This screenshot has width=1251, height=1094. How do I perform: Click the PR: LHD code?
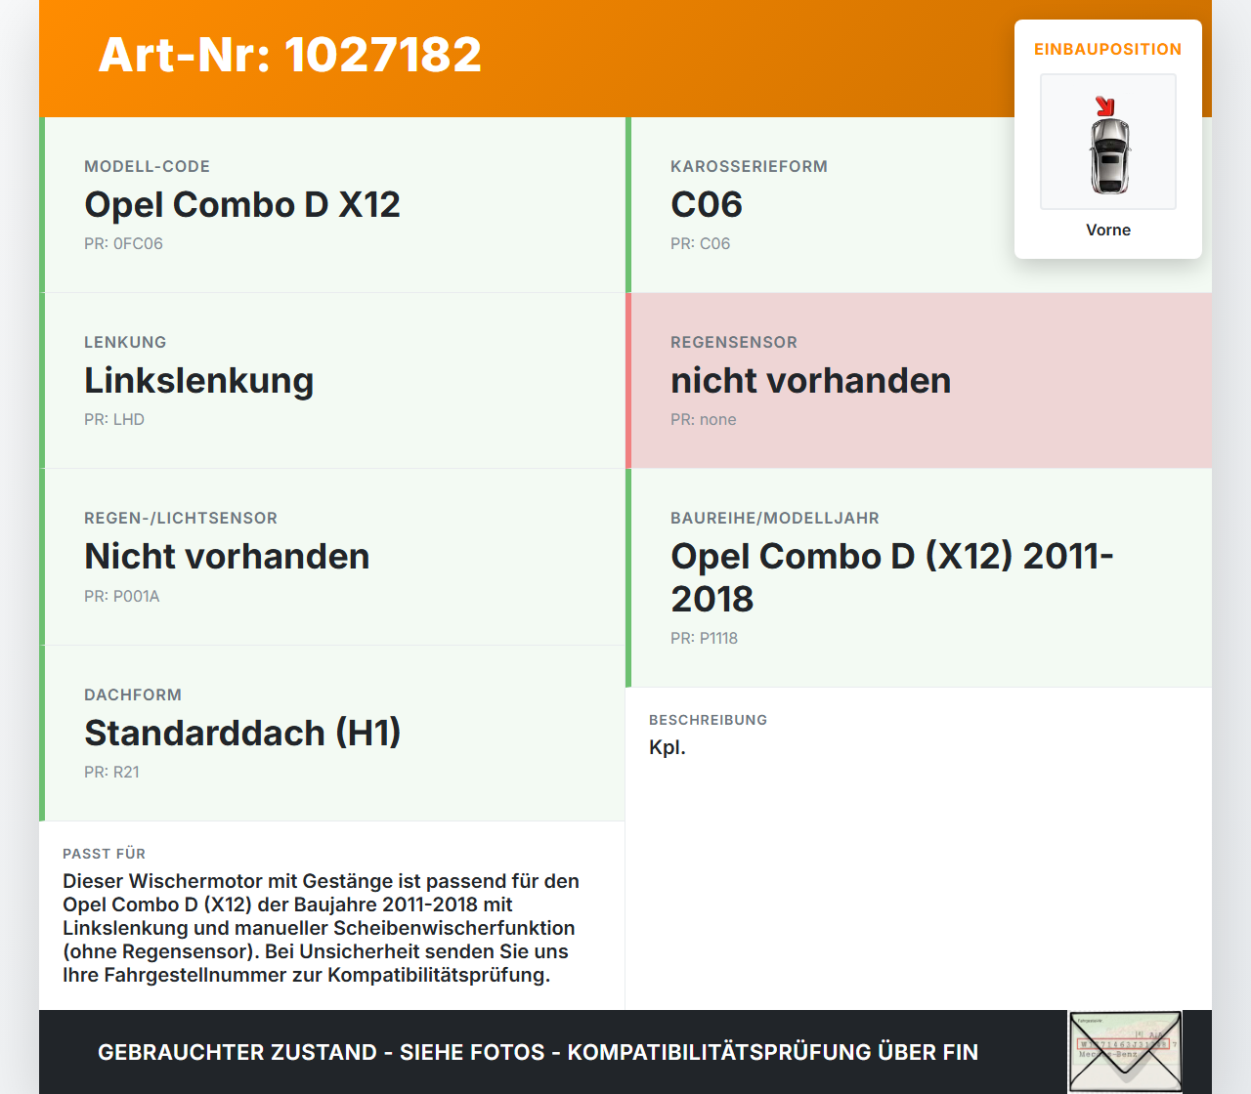(114, 419)
